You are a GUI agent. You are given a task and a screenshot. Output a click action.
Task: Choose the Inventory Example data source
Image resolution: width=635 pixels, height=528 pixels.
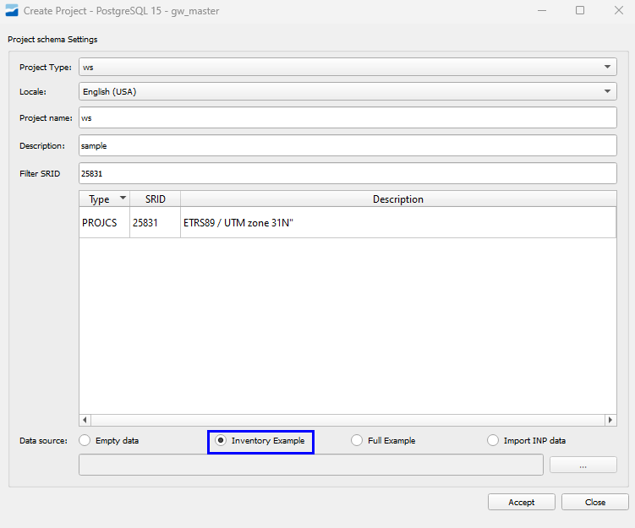(x=221, y=440)
